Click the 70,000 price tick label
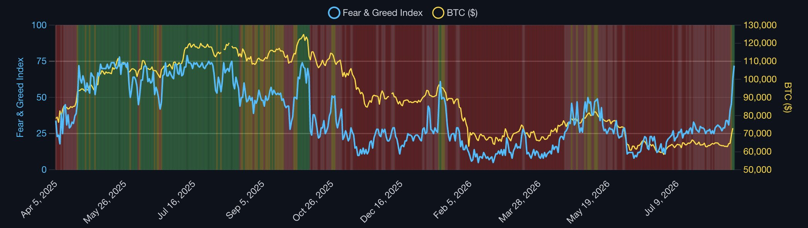Viewport: 808px width, 228px height. (757, 133)
